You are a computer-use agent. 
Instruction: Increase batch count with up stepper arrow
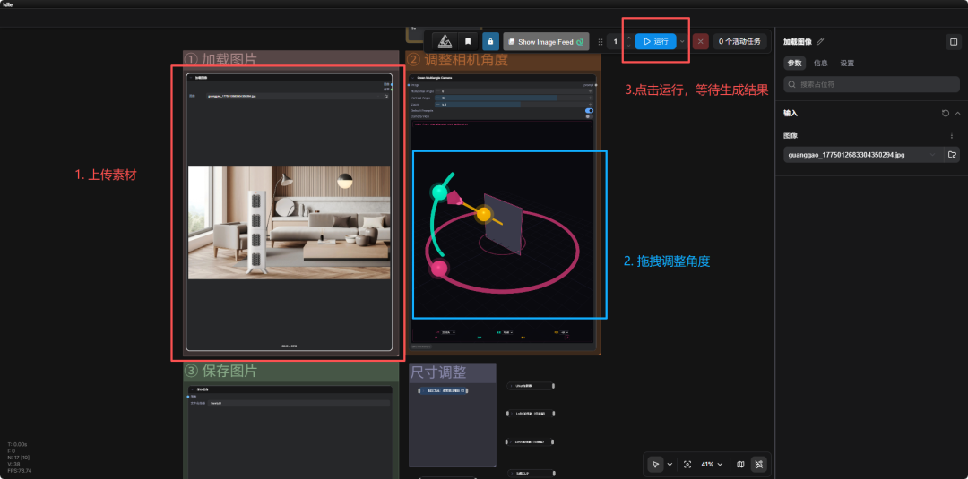[x=628, y=38]
